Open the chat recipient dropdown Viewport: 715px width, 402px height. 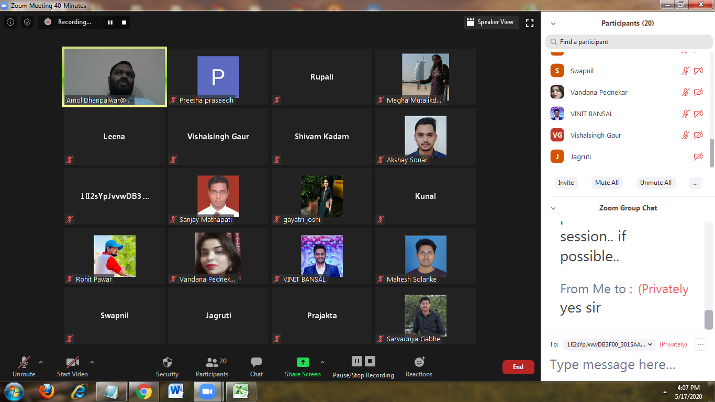609,344
